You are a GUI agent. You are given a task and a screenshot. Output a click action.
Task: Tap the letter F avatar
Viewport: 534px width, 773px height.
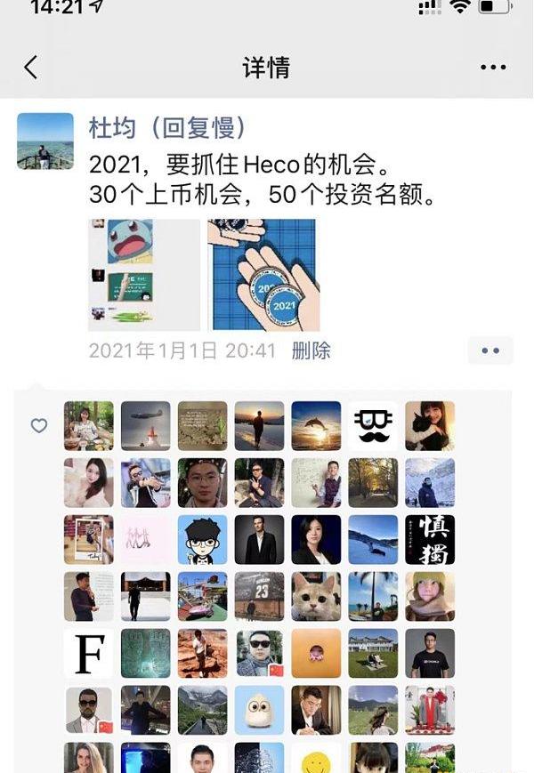point(89,653)
